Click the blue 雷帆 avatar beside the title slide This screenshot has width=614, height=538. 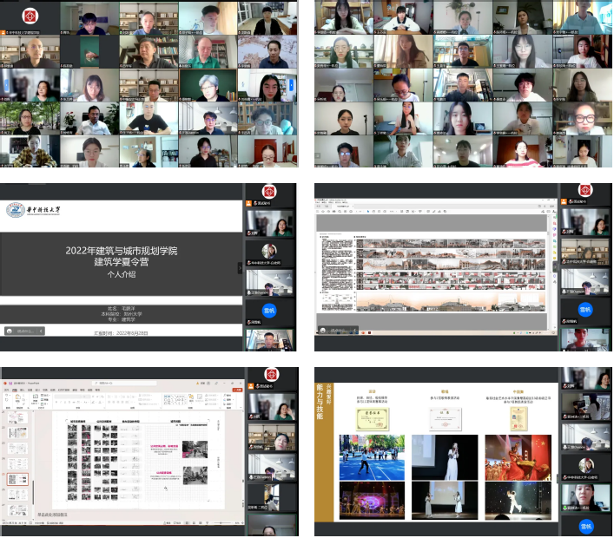pos(270,311)
